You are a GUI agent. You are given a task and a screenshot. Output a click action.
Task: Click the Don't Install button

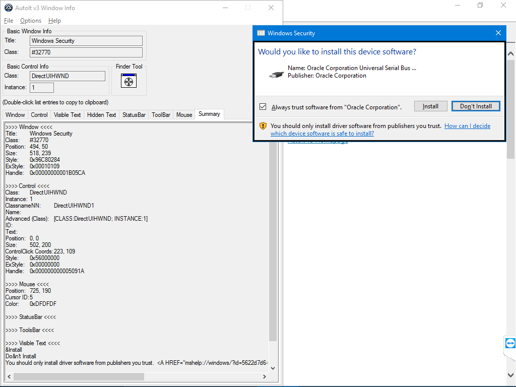pyautogui.click(x=476, y=106)
